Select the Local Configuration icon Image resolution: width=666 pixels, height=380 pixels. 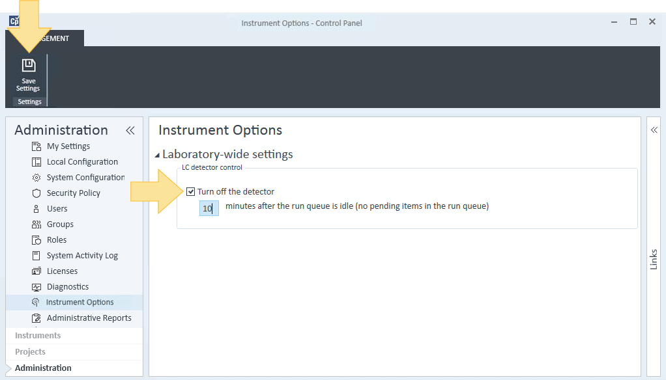pyautogui.click(x=36, y=162)
